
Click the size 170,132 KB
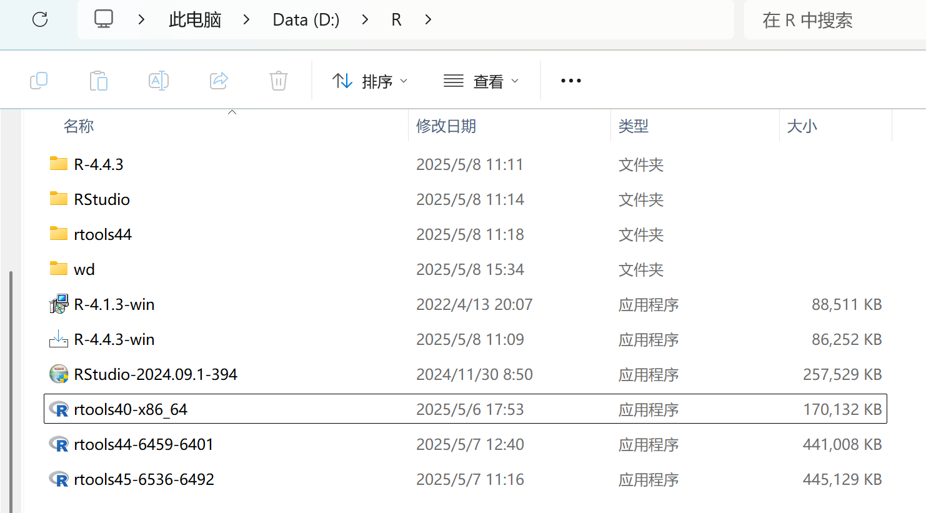[842, 409]
